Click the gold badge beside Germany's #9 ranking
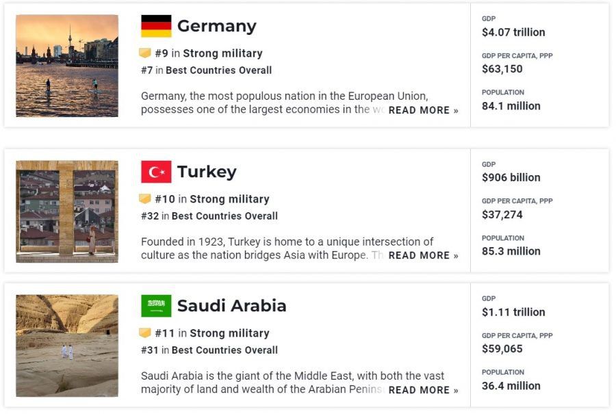This screenshot has height=414, width=616. [x=145, y=53]
